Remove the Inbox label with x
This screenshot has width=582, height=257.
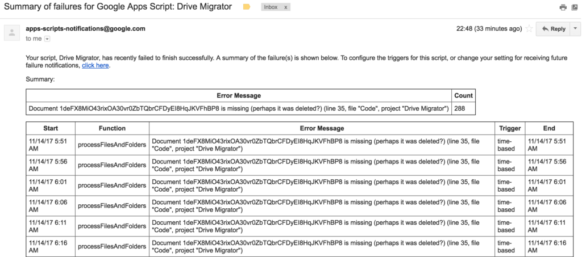(285, 7)
